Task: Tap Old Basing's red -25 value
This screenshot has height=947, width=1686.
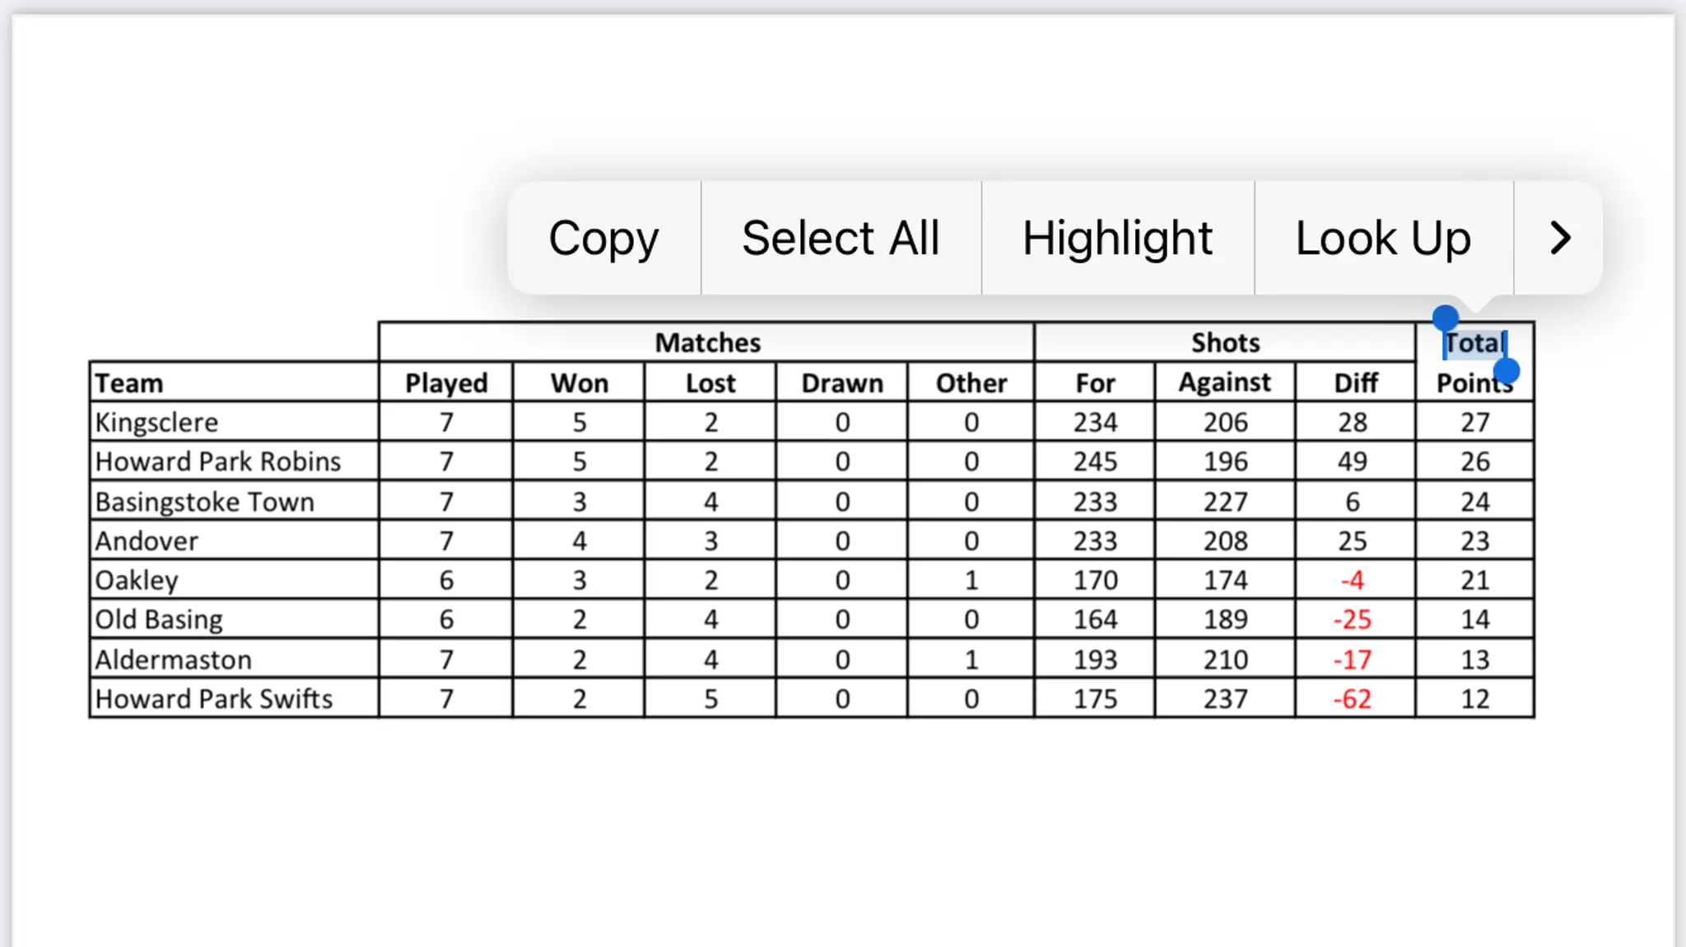Action: [1352, 620]
